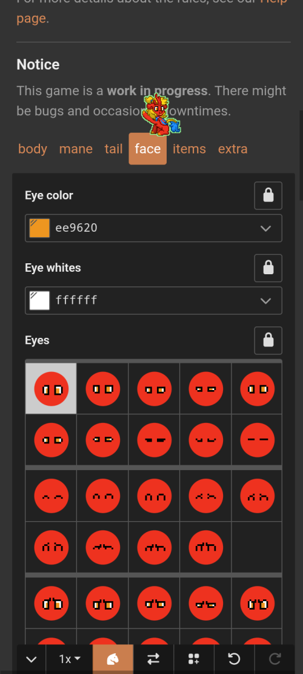The width and height of the screenshot is (303, 674).
Task: Toggle the Eyes lock
Action: point(268,340)
